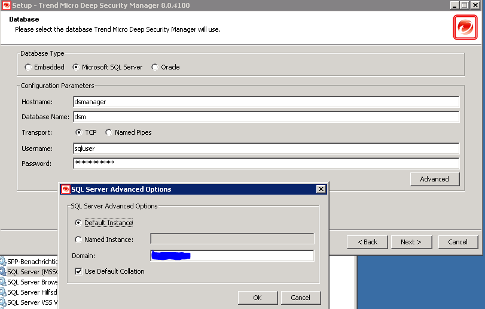Click the icon in SQL Server Advanced Options title bar
Image resolution: width=485 pixels, height=309 pixels.
click(65, 189)
